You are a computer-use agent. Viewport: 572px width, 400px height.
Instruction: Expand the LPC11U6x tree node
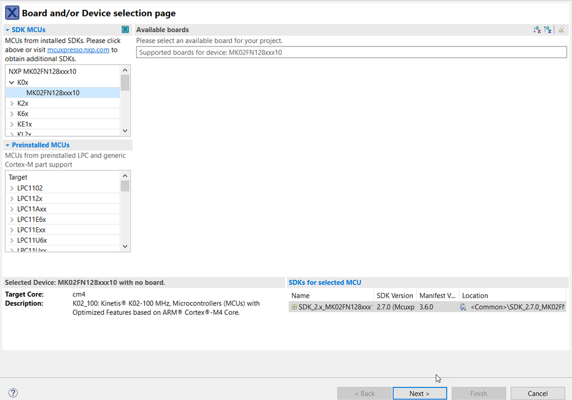coord(11,240)
